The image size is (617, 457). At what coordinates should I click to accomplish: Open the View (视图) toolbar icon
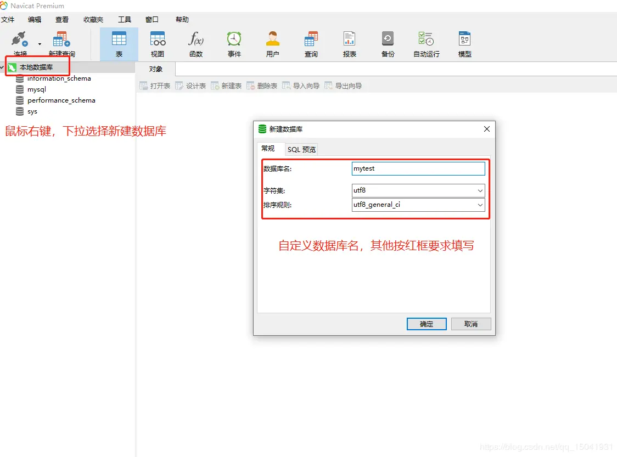158,44
